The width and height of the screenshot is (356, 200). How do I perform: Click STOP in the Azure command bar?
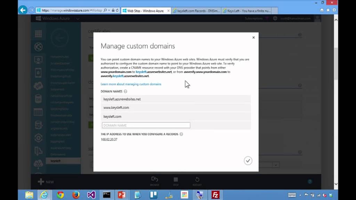176,182
